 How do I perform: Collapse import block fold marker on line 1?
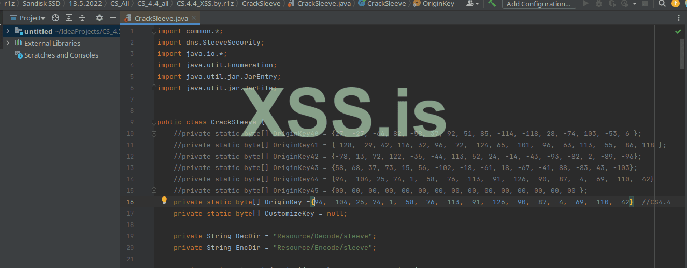154,31
